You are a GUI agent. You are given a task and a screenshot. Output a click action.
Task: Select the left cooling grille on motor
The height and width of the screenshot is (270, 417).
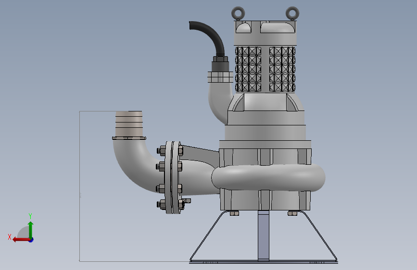click(x=248, y=69)
